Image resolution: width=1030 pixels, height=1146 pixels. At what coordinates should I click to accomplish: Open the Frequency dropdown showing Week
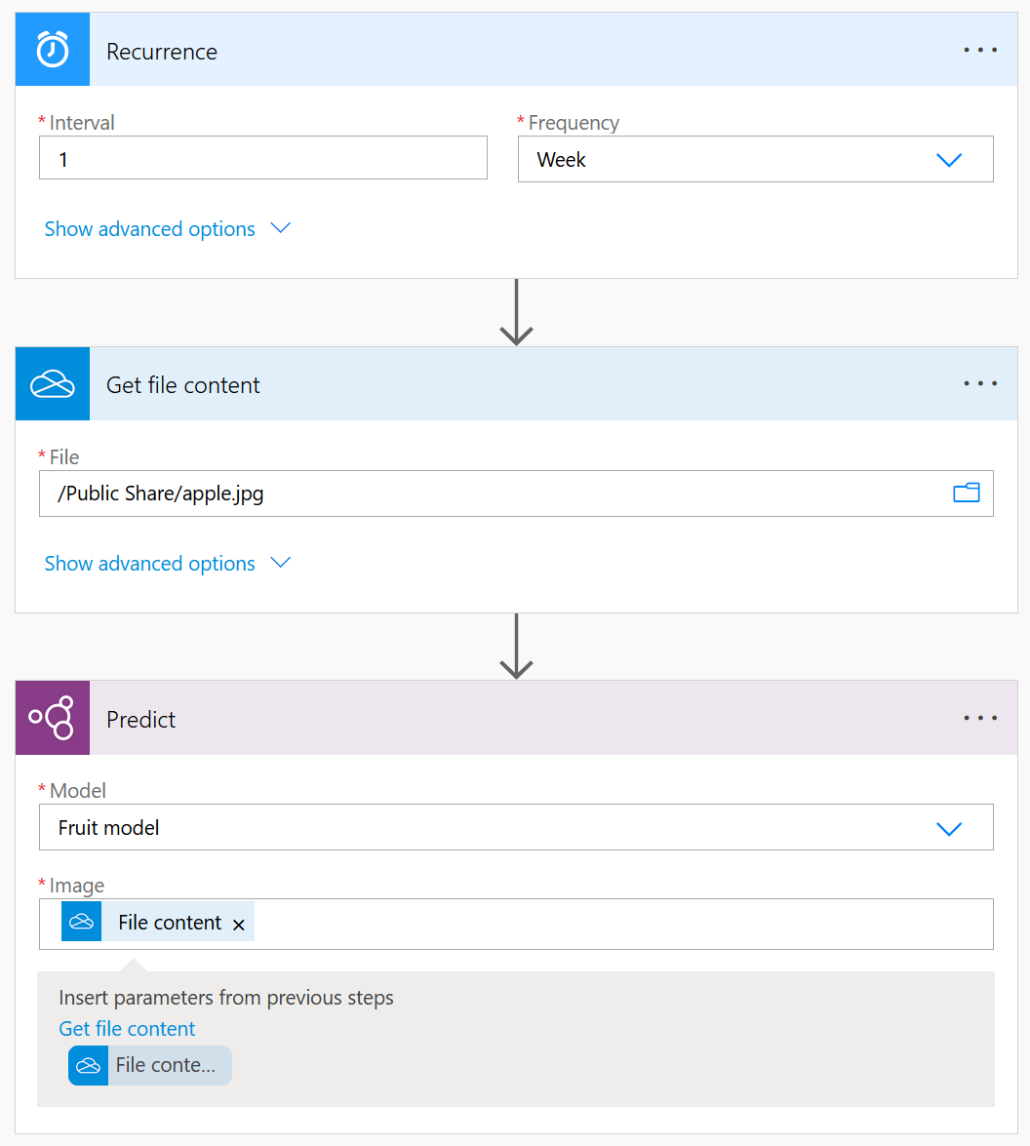[755, 159]
